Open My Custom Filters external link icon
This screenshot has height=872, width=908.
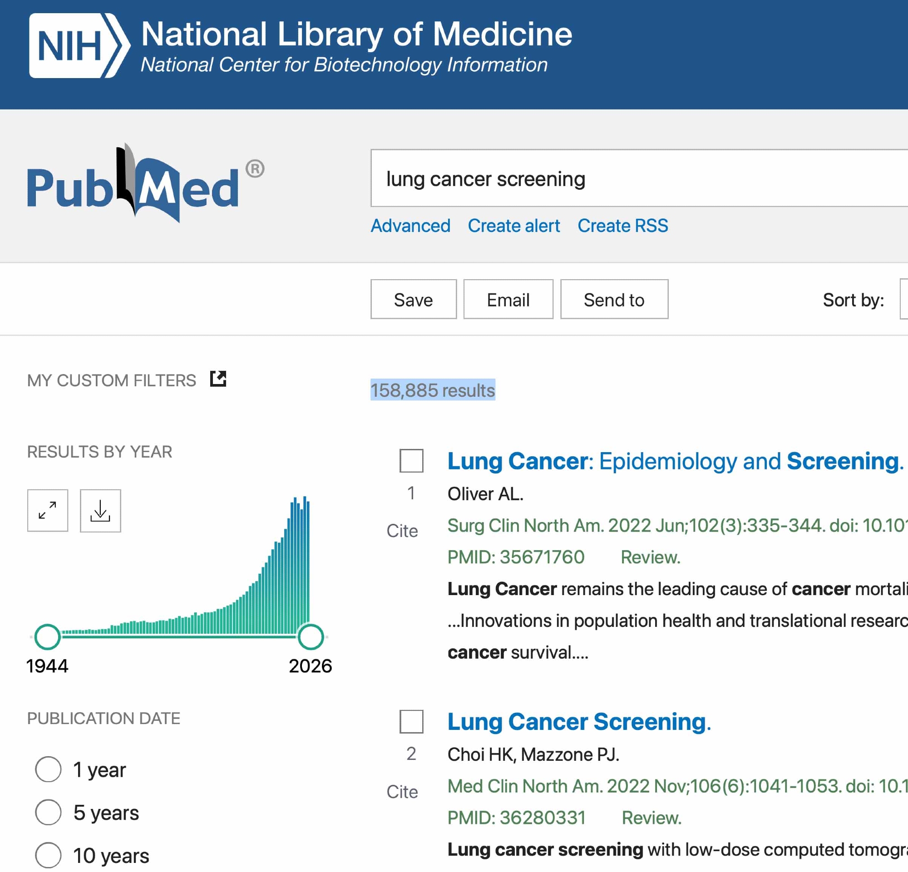(x=218, y=378)
